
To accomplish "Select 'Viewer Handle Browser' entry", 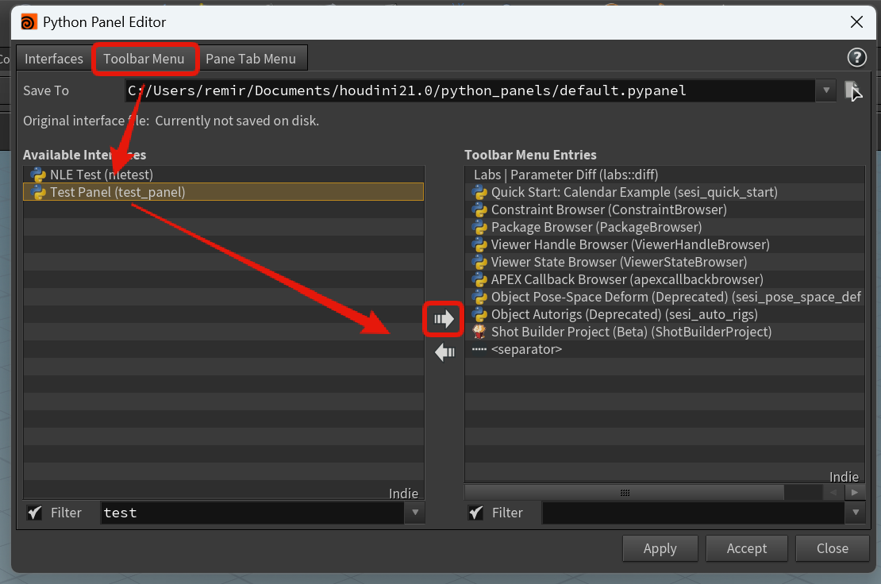I will (x=664, y=244).
